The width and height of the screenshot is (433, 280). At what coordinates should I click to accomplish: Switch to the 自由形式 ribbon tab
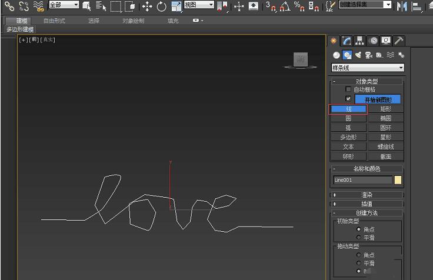point(54,21)
